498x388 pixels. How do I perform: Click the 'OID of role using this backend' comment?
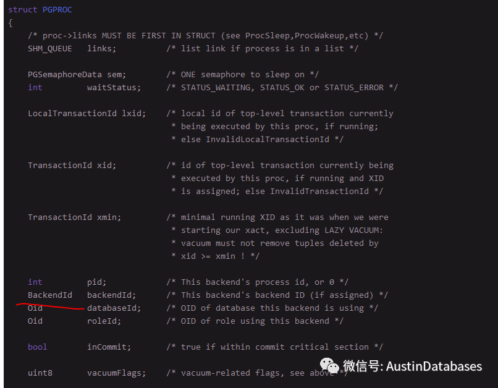(x=255, y=321)
